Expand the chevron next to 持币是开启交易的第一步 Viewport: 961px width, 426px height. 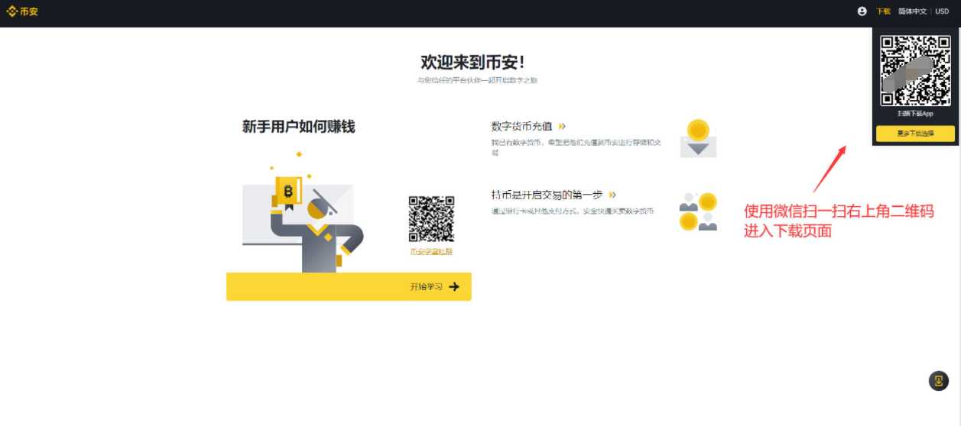pyautogui.click(x=612, y=195)
